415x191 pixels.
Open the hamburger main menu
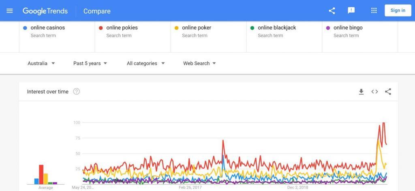10,11
